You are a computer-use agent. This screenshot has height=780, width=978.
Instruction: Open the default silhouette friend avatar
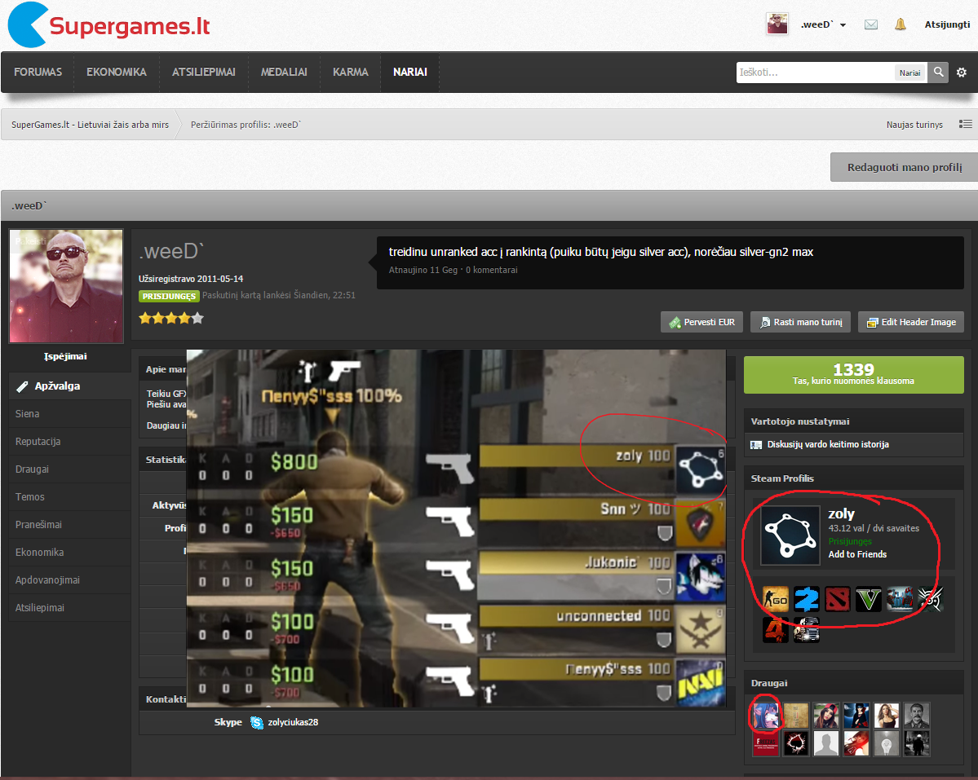pyautogui.click(x=825, y=743)
